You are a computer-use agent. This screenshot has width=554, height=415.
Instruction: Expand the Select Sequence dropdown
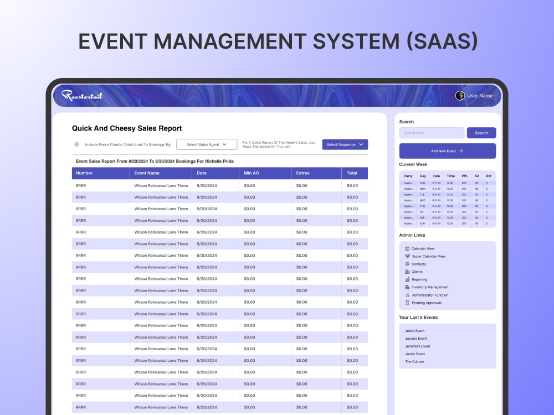pos(345,144)
